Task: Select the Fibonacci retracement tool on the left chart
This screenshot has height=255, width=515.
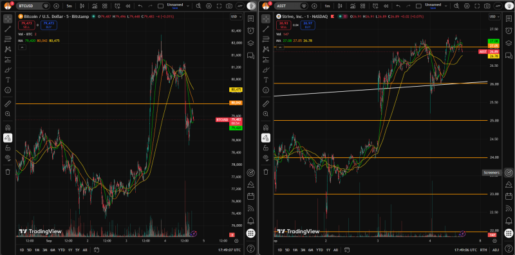Action: tap(8, 39)
